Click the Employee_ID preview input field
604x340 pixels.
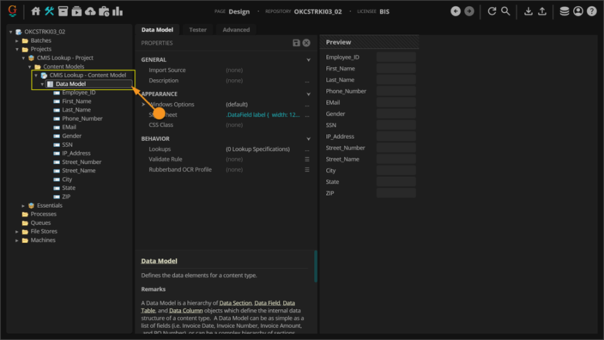click(x=396, y=58)
